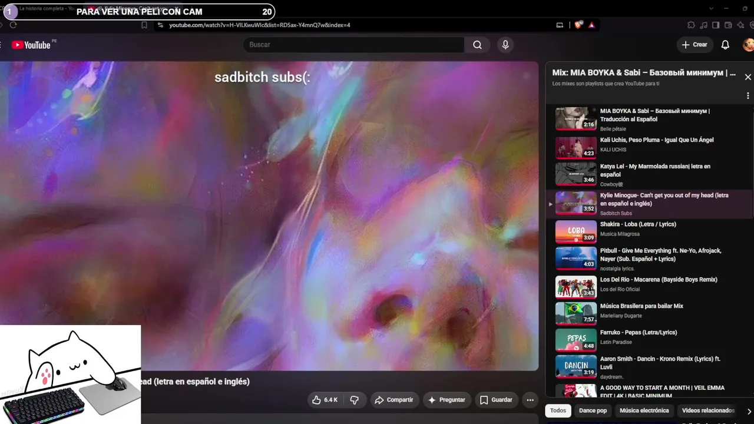The height and width of the screenshot is (424, 754).
Task: Open the Brave Shields lion icon
Action: click(578, 25)
